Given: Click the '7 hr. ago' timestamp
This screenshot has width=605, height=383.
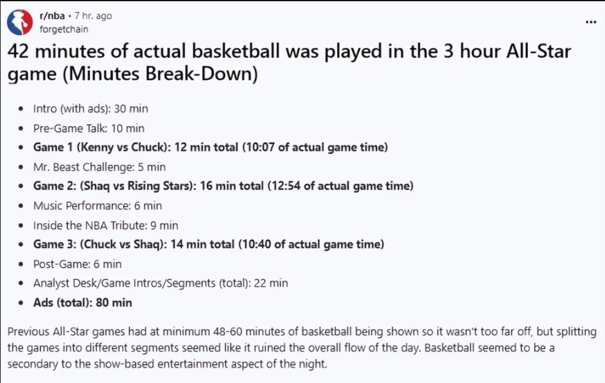Looking at the screenshot, I should (x=93, y=16).
